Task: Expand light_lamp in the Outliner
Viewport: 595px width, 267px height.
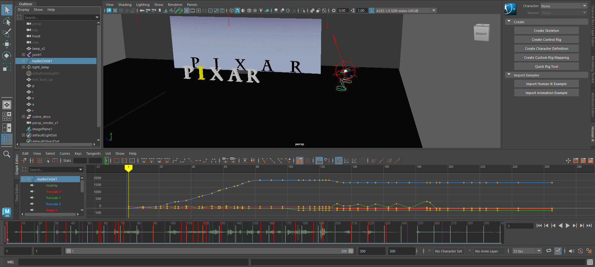Action: click(23, 67)
